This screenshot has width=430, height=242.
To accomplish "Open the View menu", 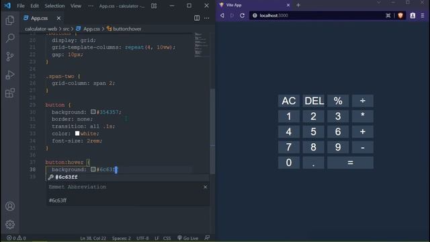I will click(76, 6).
